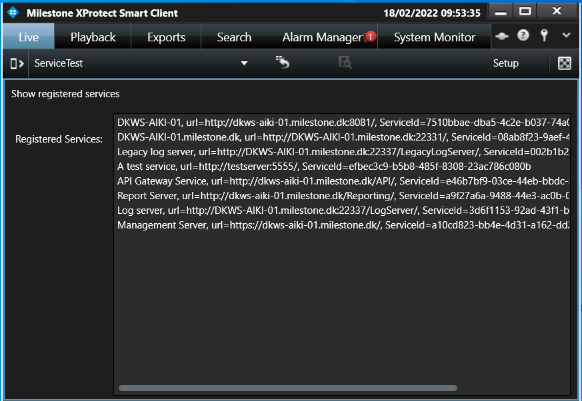Select the Management Server row
The image size is (582, 401).
pos(342,225)
